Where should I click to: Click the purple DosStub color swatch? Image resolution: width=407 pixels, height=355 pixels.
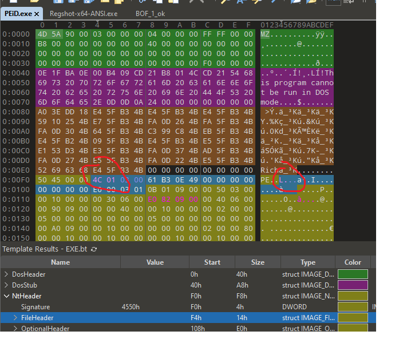[x=353, y=285]
